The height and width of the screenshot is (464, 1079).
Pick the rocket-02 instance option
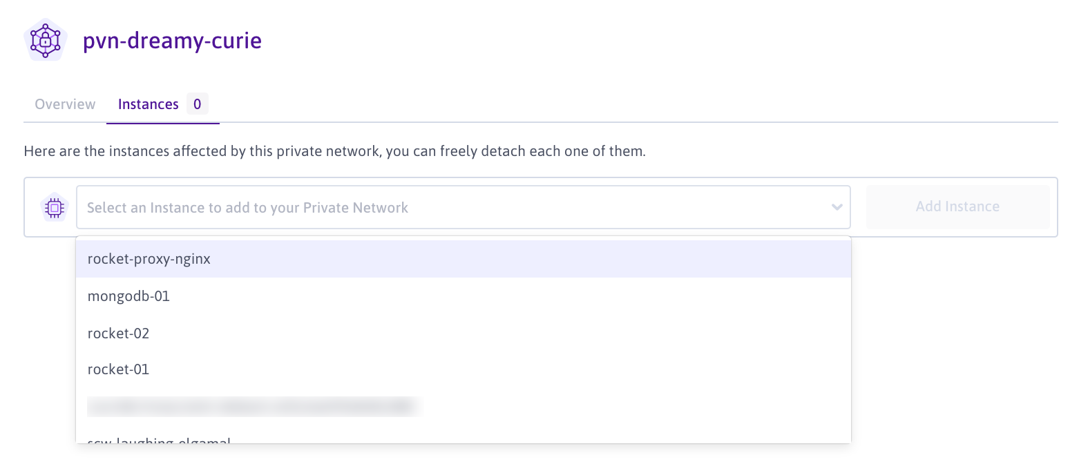coord(118,333)
